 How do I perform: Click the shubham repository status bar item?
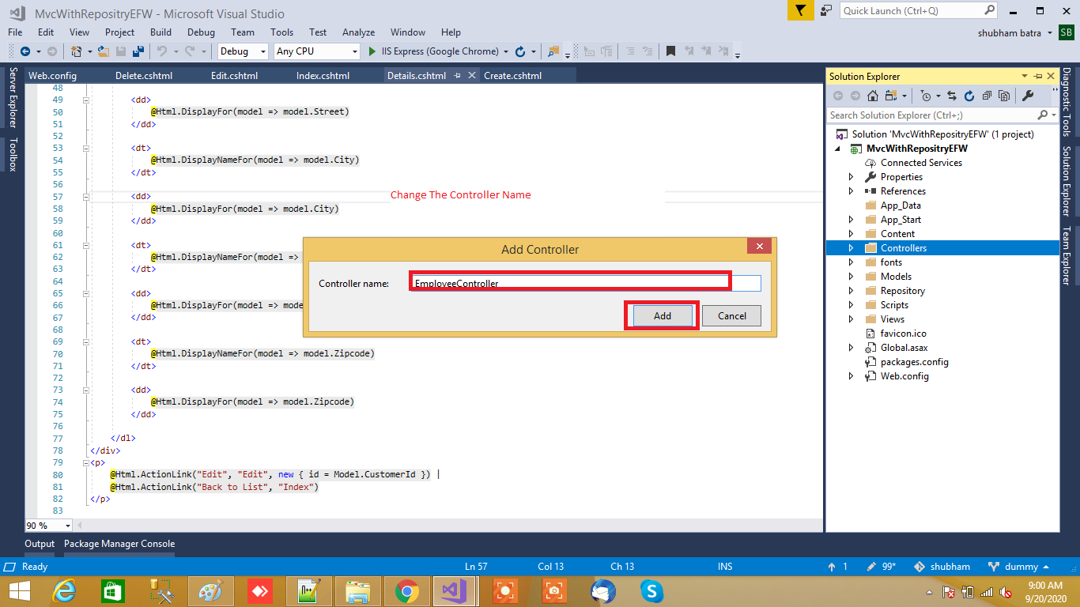click(942, 567)
